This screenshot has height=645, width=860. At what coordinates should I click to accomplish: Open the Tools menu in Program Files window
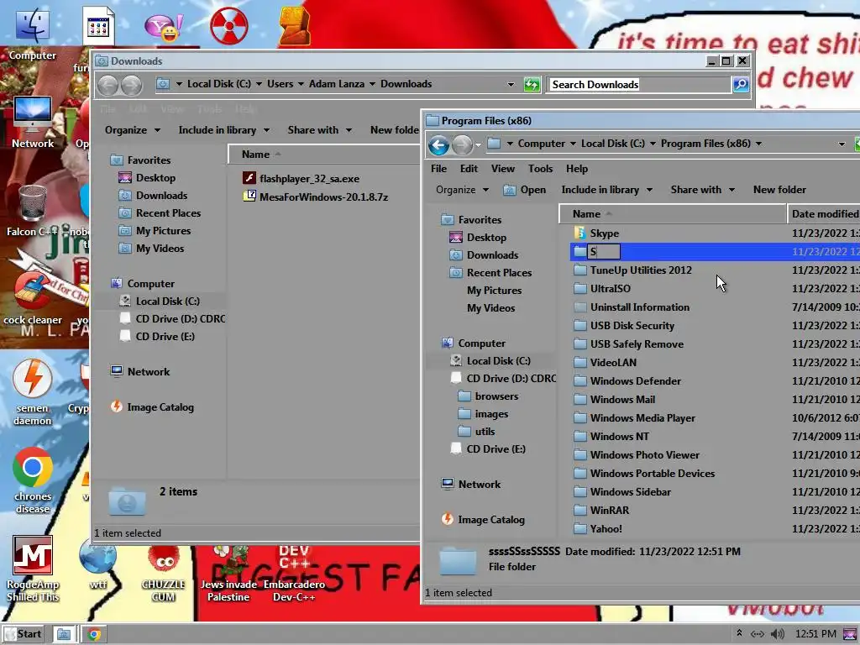coord(541,168)
